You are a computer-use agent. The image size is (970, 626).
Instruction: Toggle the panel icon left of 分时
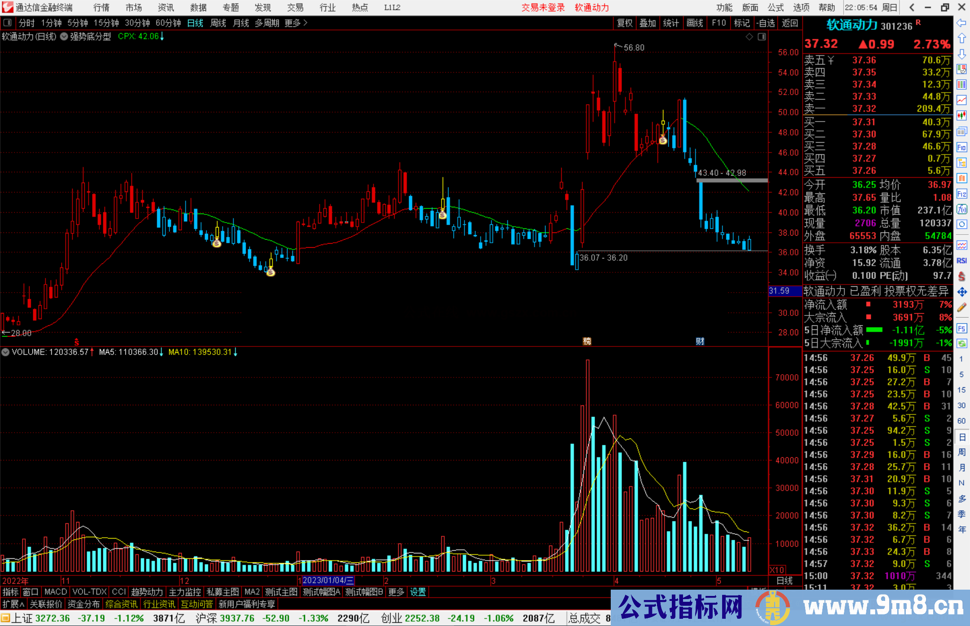point(7,22)
